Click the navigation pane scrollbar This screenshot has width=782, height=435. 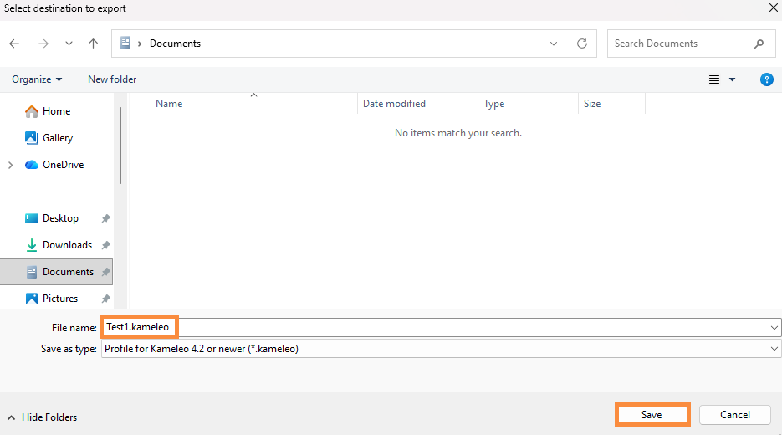pyautogui.click(x=120, y=146)
